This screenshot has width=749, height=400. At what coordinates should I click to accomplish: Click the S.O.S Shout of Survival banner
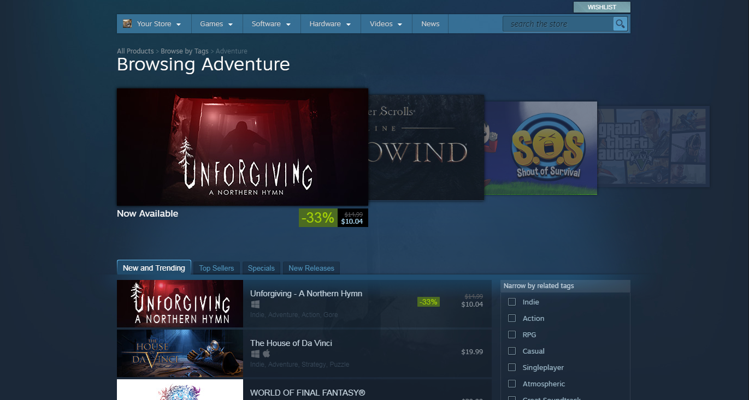(540, 148)
